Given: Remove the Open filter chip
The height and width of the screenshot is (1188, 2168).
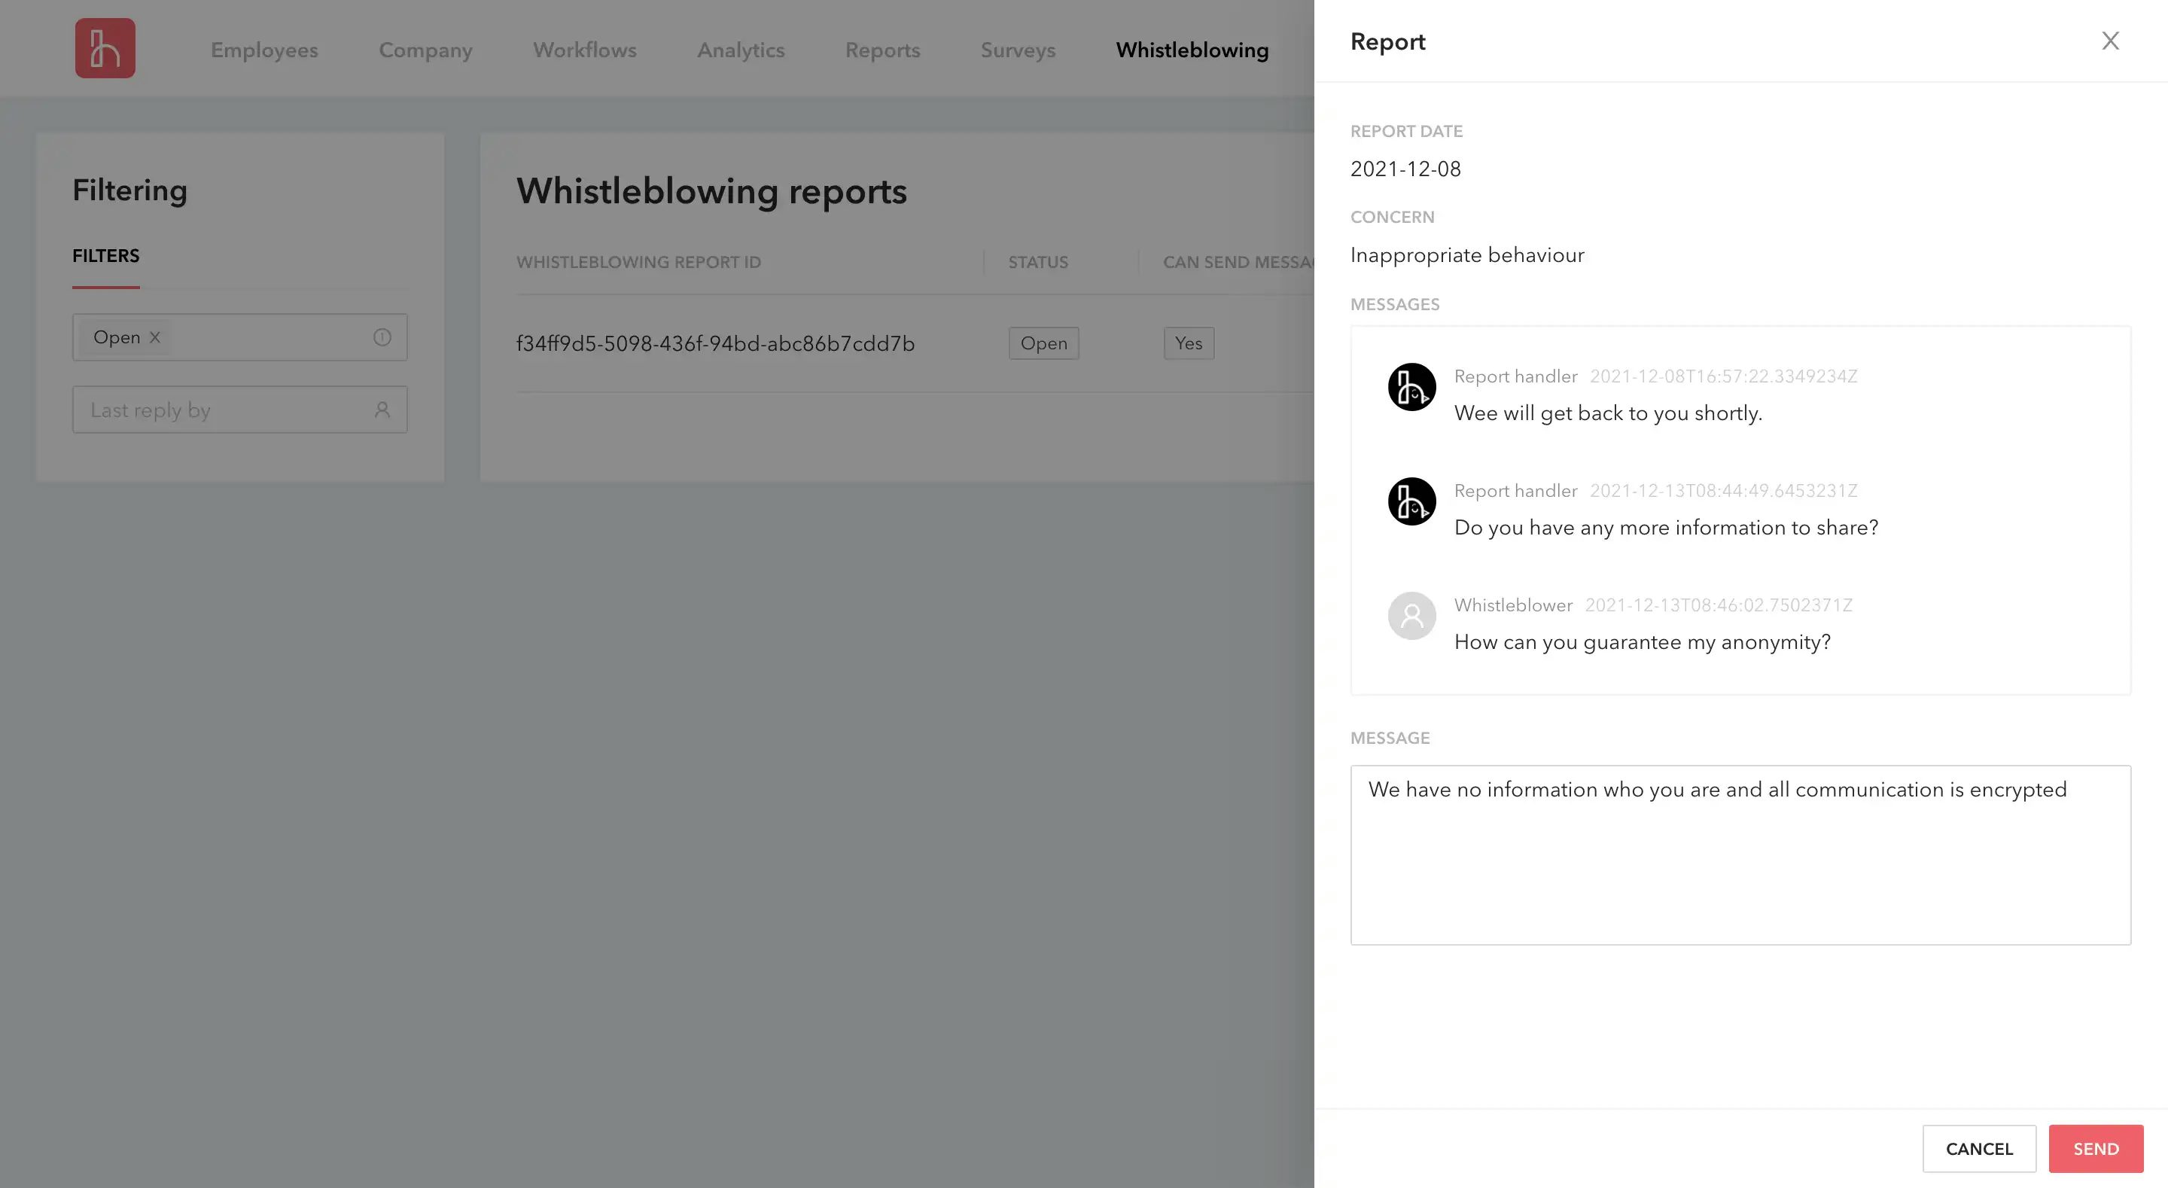Looking at the screenshot, I should point(155,337).
